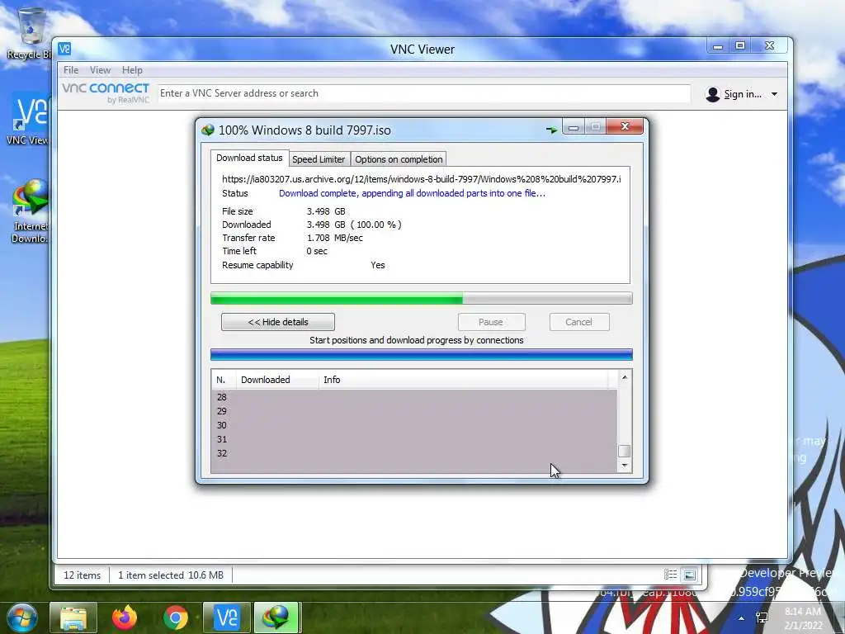Click the green arrow icon in download title bar
Image resolution: width=845 pixels, height=634 pixels.
coord(551,130)
